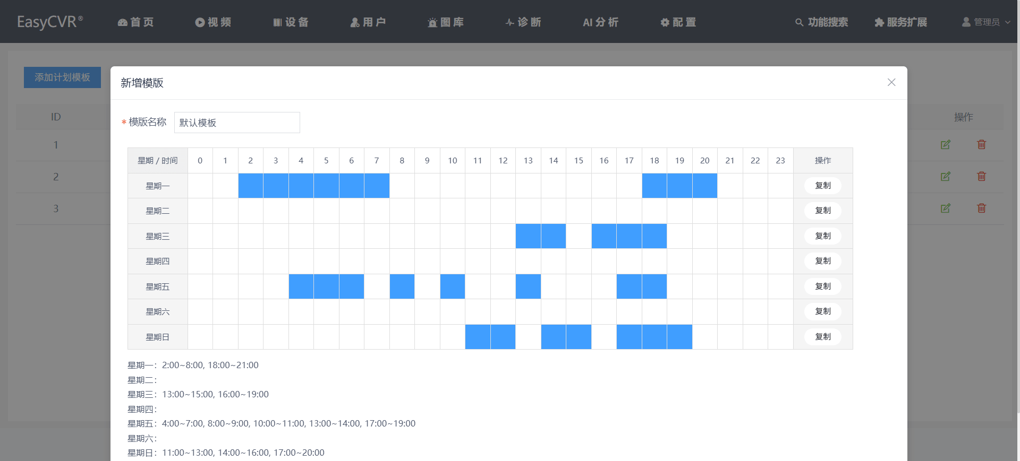Open the 配置 menu
Image resolution: width=1020 pixels, height=461 pixels.
coord(678,22)
